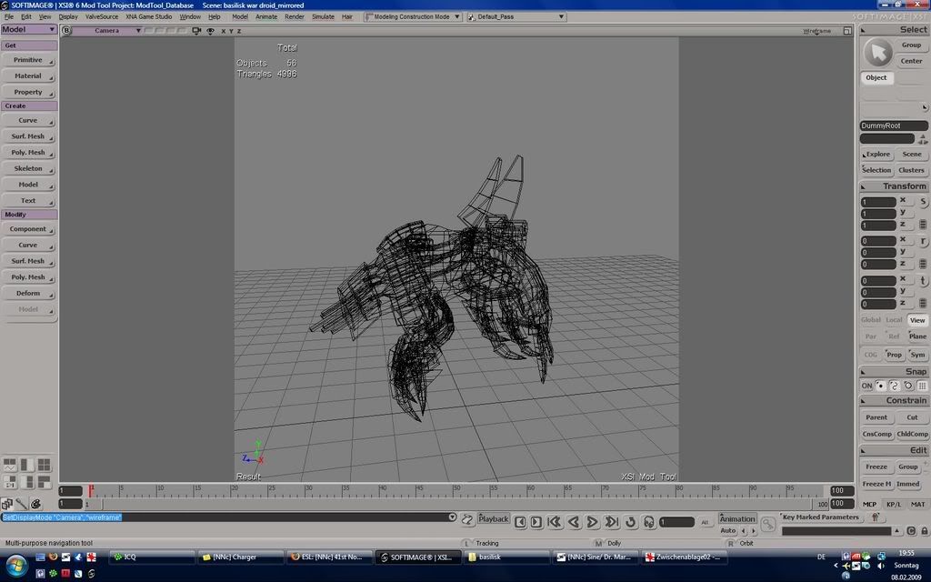
Task: Step back one frame
Action: [x=520, y=522]
